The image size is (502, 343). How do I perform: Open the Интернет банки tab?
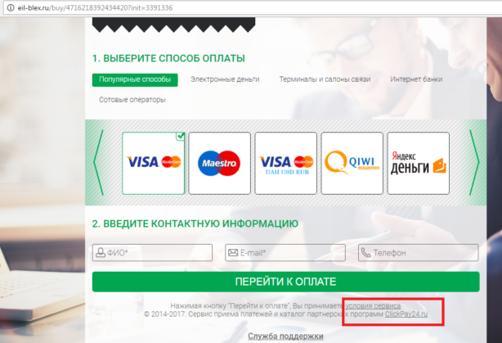click(416, 79)
